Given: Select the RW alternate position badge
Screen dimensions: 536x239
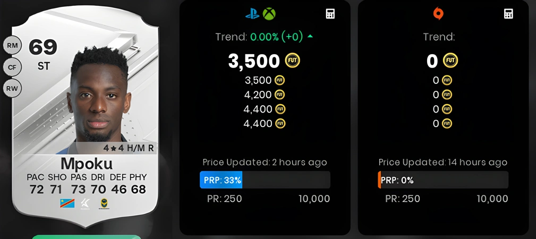Looking at the screenshot, I should pyautogui.click(x=12, y=89).
